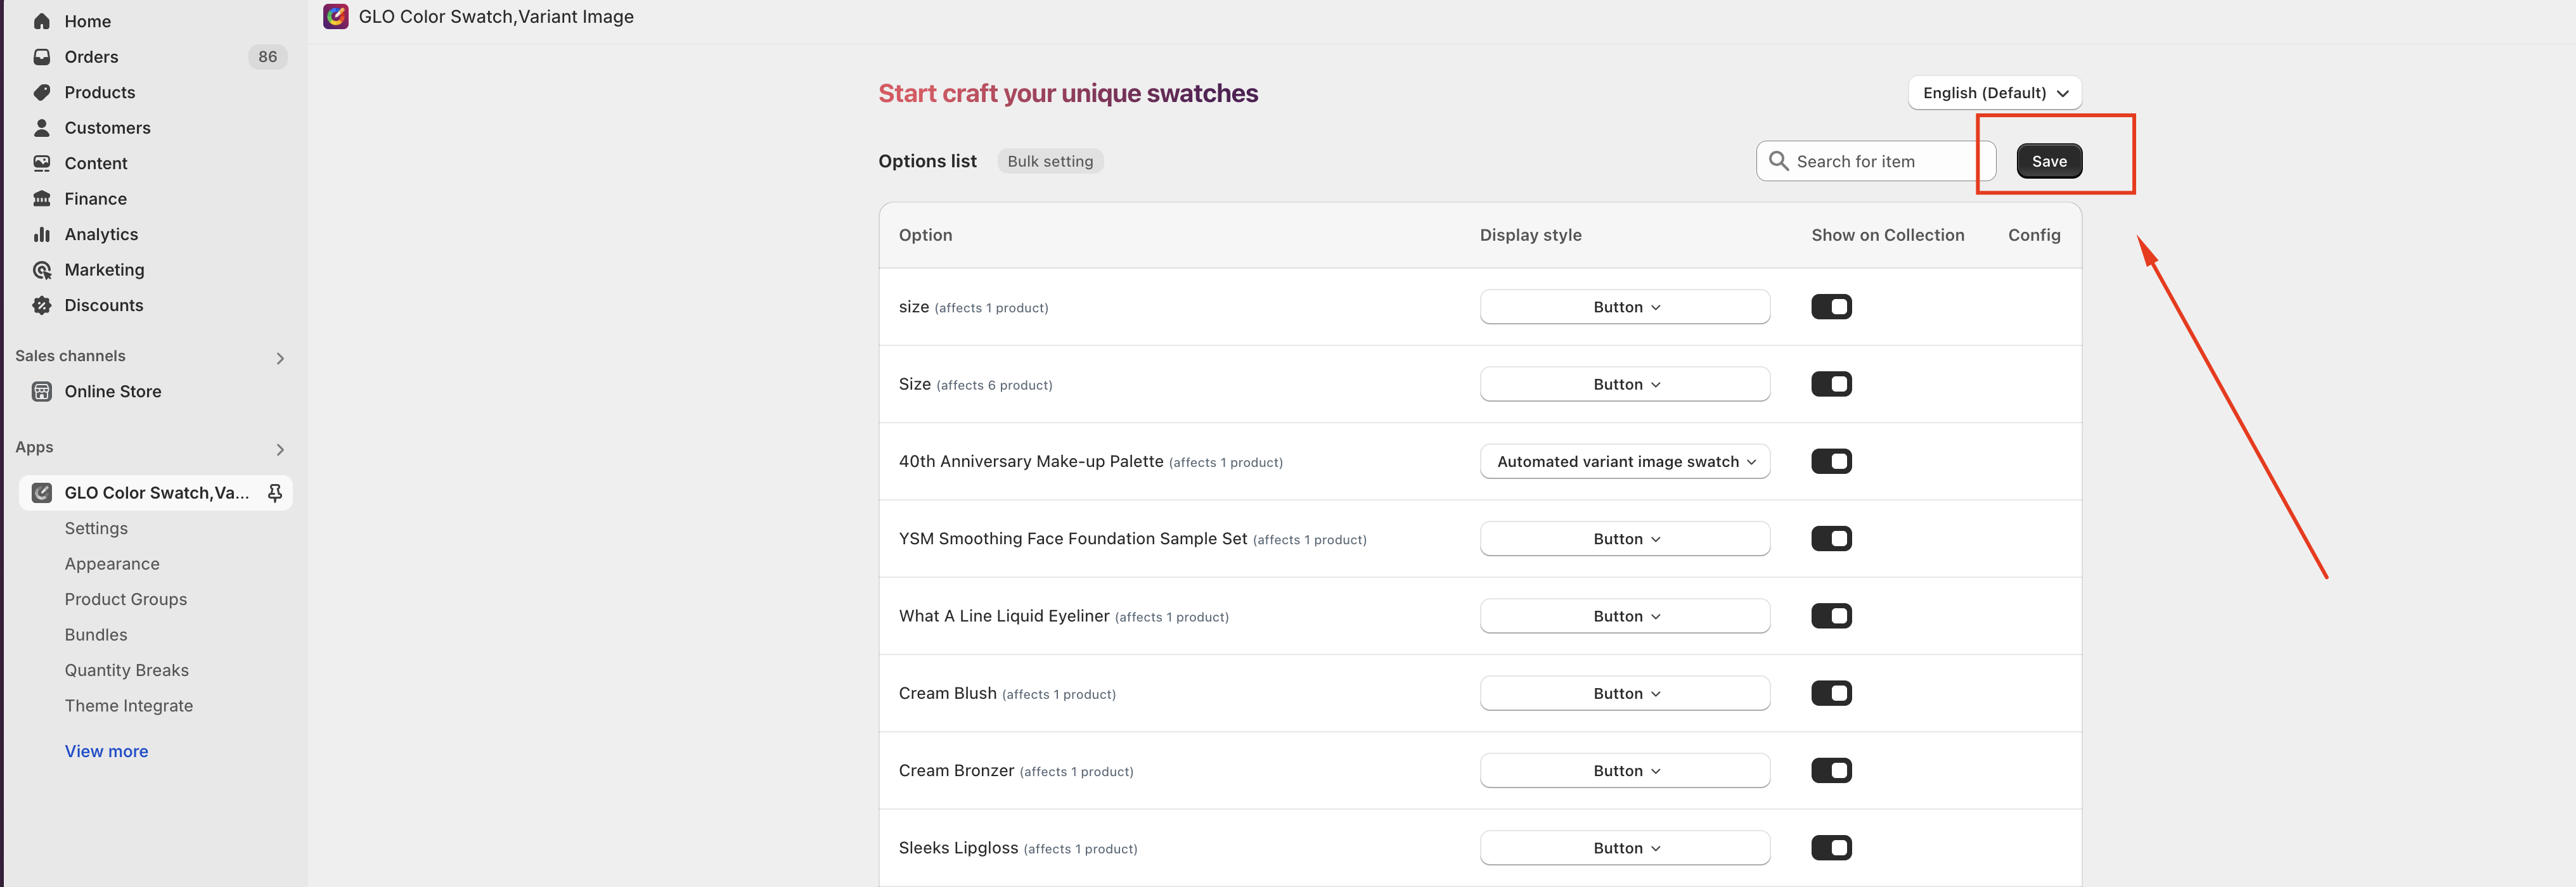Click the Products tag icon

coord(42,92)
